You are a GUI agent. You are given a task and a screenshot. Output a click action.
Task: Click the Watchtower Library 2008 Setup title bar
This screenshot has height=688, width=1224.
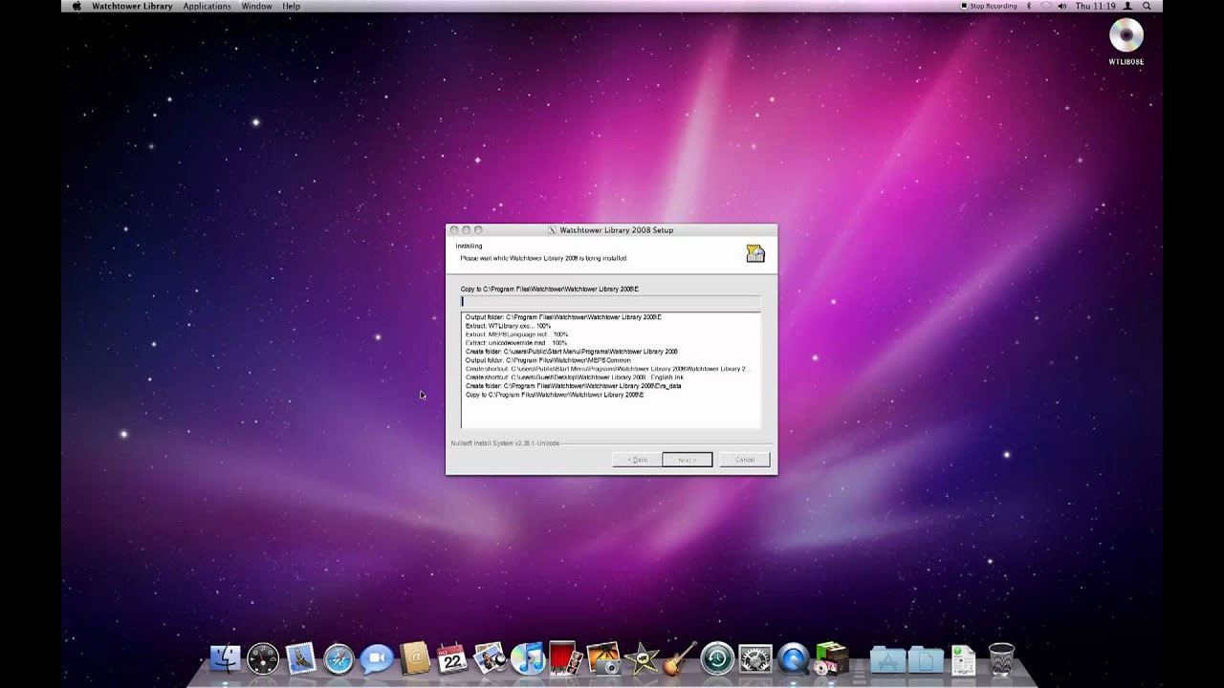612,230
